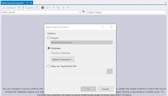
Task: Click the second filter icon with circle
Action: pyautogui.click(x=58, y=8)
